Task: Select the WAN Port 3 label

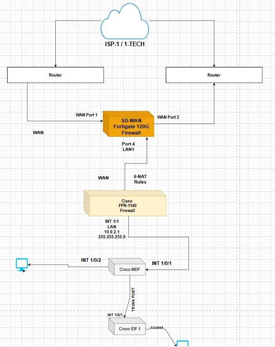Action: click(168, 117)
